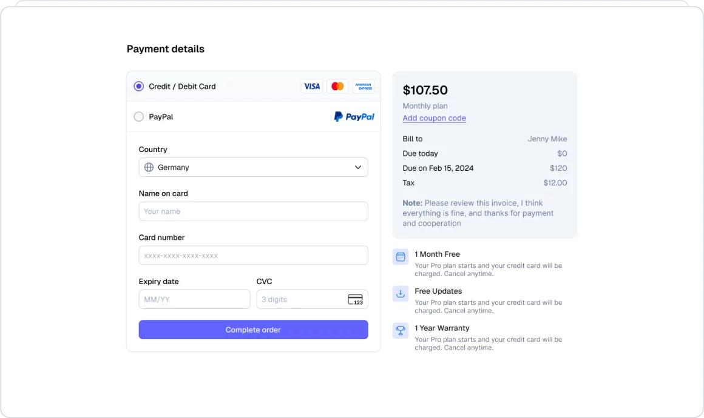Screen dimensions: 704x418
Task: Click the calendar icon beside 1 Month Free
Action: pos(401,257)
